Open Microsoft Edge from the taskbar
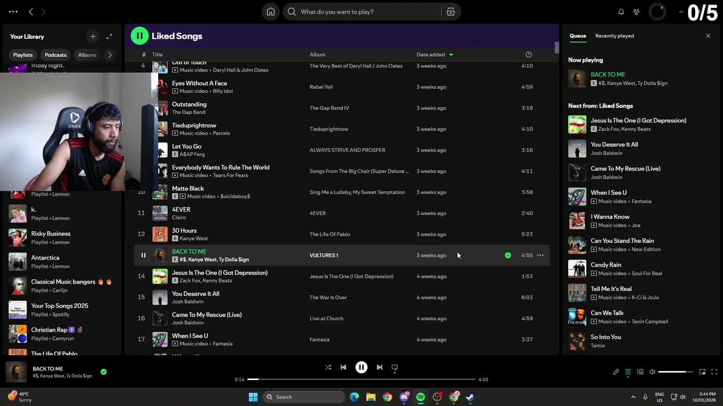 tap(354, 397)
